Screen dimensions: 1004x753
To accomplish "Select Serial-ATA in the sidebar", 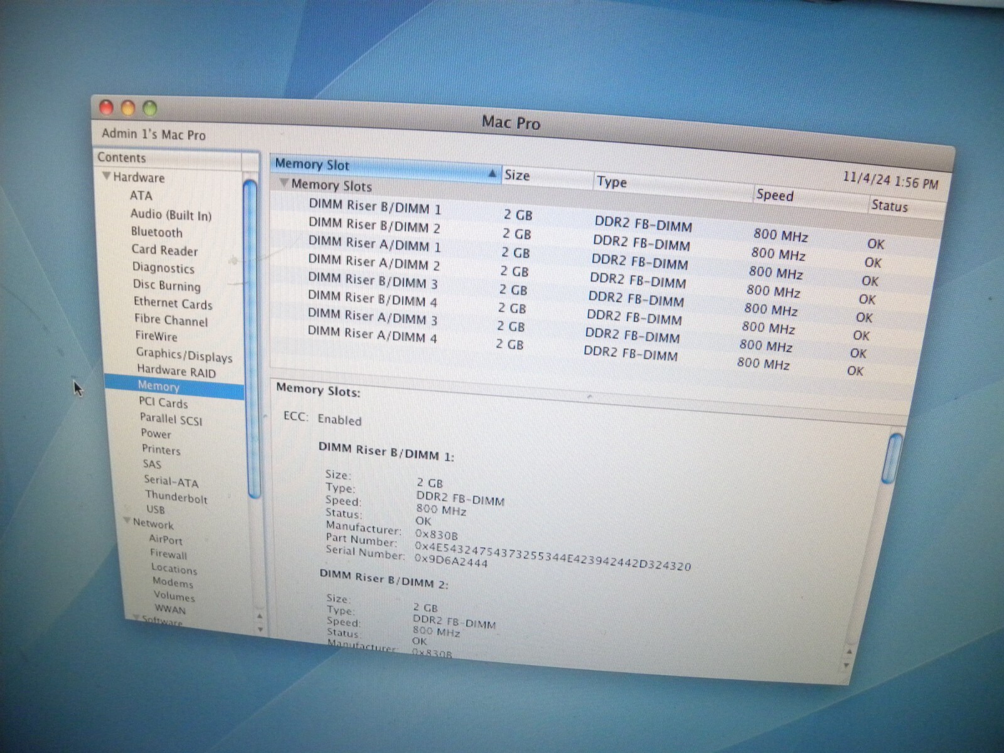I will click(171, 481).
